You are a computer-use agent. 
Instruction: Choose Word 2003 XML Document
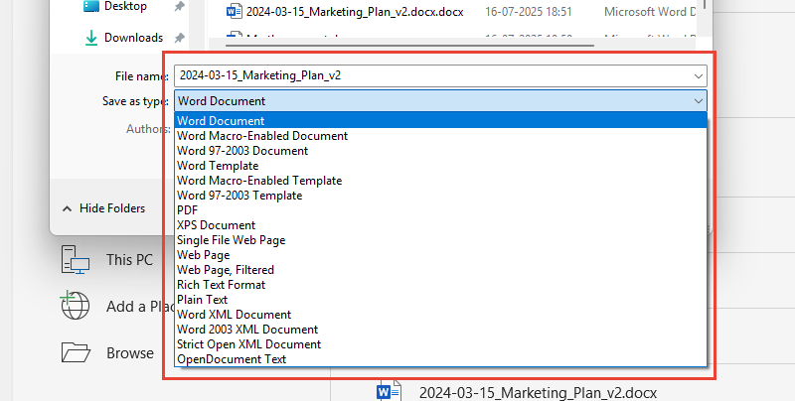[x=440, y=330]
